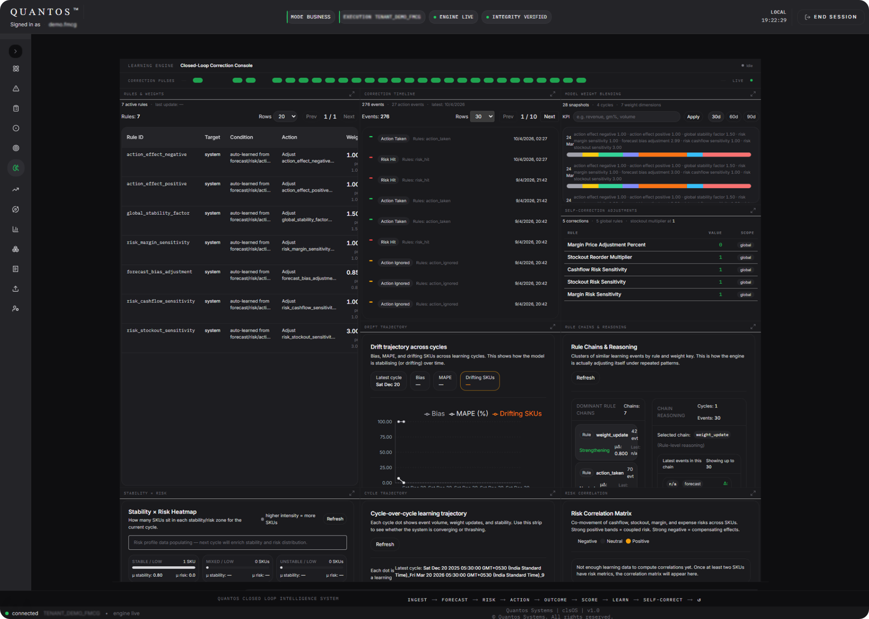
Task: Refresh the cycle-over-cycle learning trajectory
Action: pos(385,544)
